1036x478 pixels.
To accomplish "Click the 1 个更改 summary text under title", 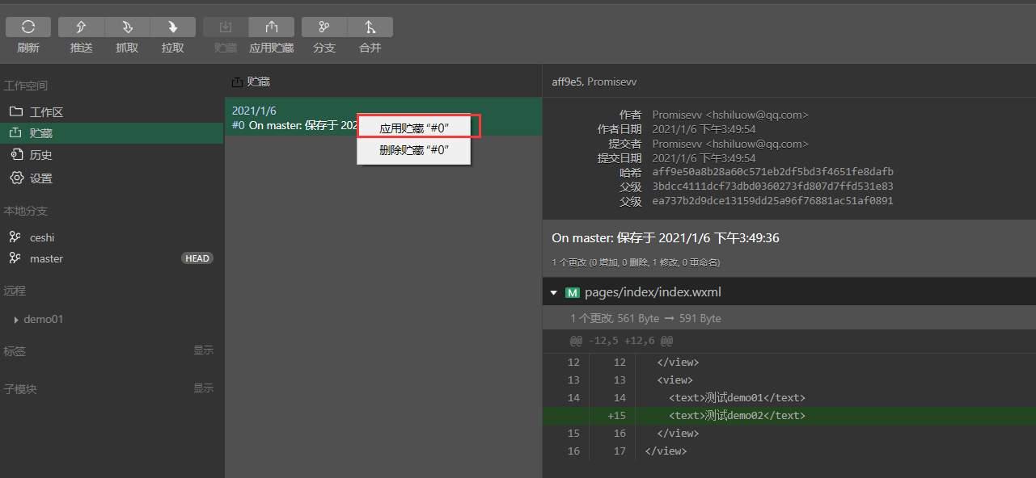I will 636,262.
